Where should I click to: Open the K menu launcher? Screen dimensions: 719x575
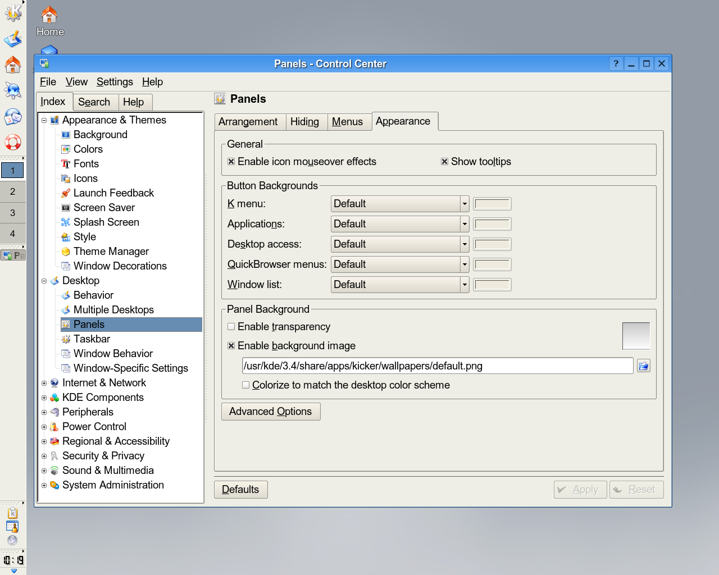[x=12, y=12]
